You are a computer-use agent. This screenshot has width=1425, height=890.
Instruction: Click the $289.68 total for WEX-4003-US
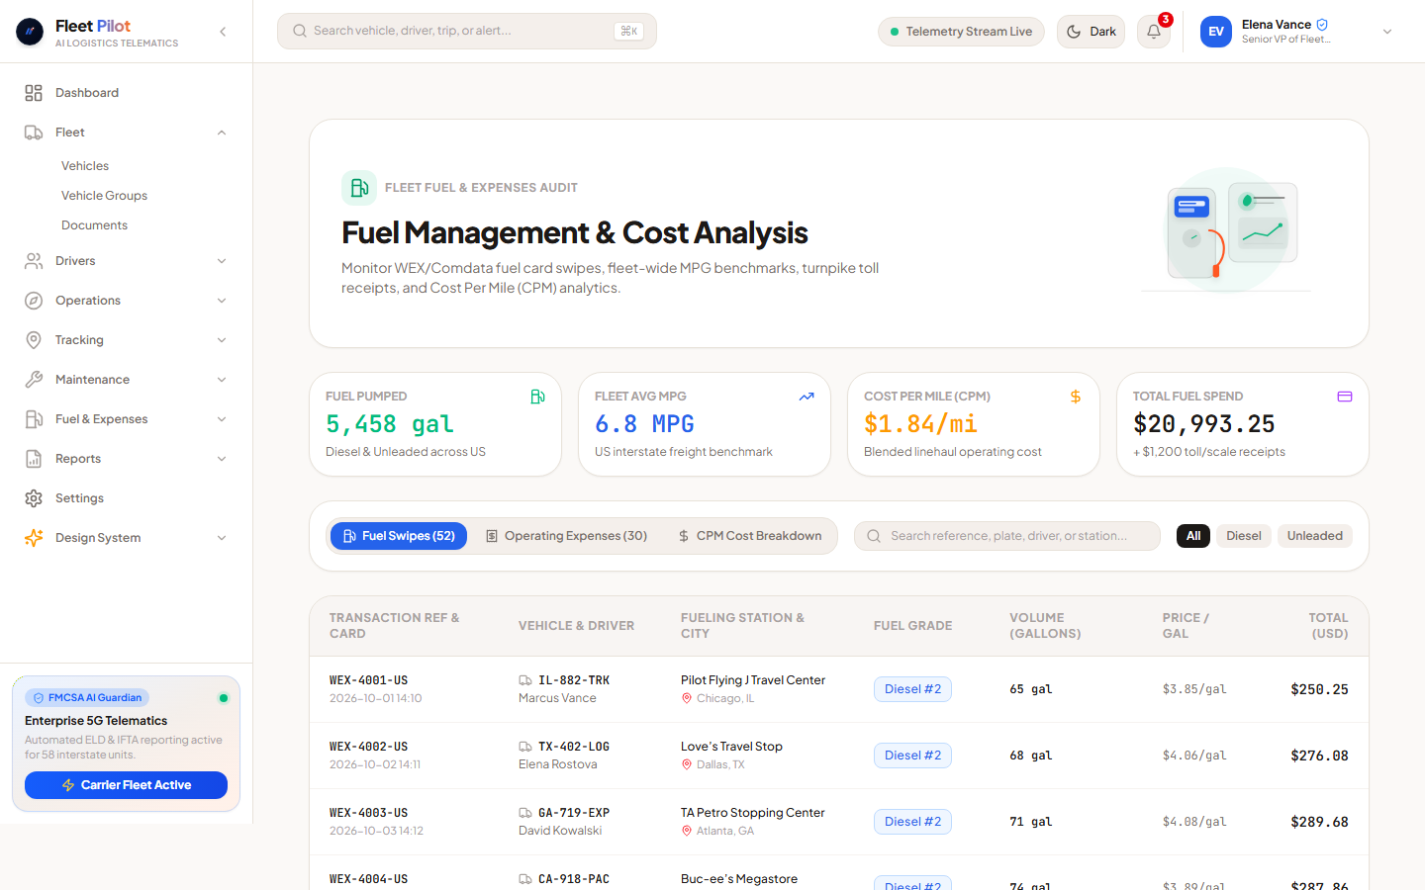click(1319, 822)
